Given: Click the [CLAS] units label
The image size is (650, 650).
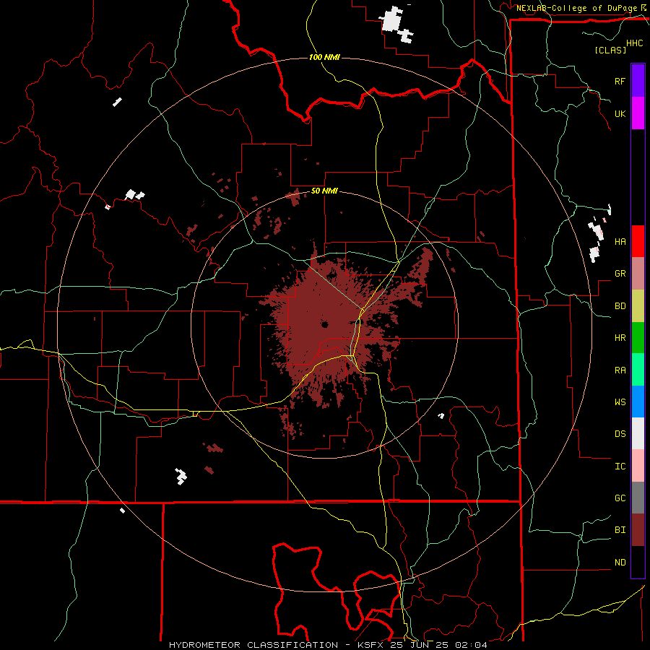Looking at the screenshot, I should tap(610, 50).
